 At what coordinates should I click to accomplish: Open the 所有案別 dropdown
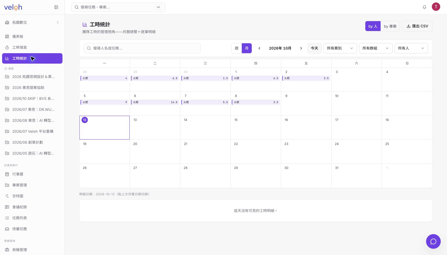point(340,48)
